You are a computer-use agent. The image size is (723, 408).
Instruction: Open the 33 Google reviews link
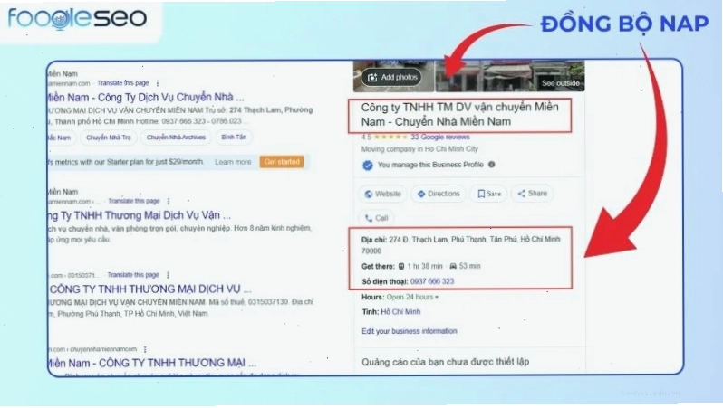pos(440,137)
